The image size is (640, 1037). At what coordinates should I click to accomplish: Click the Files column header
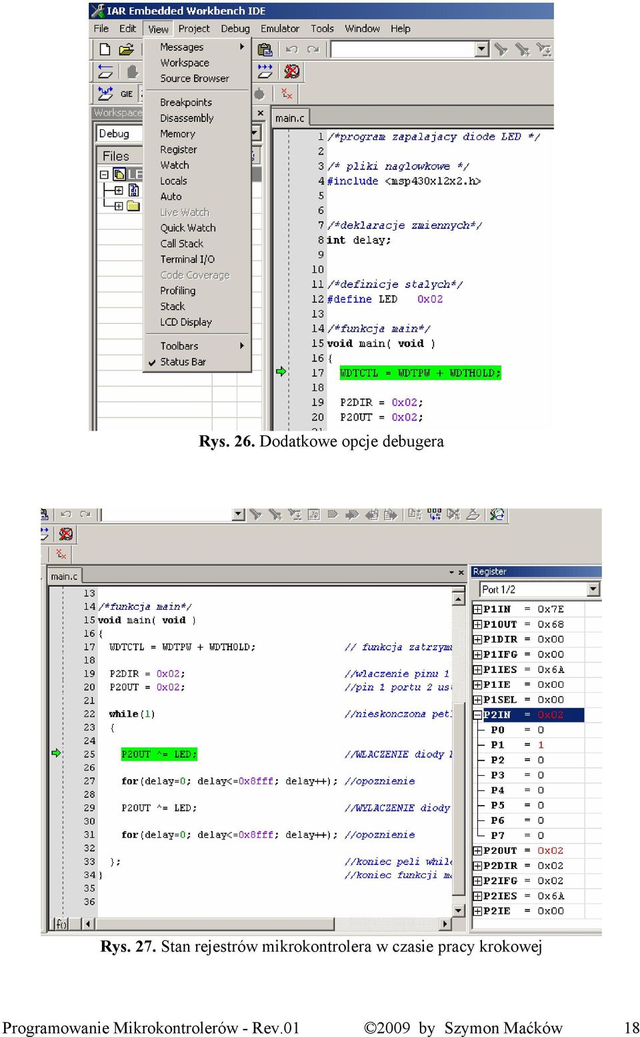120,156
